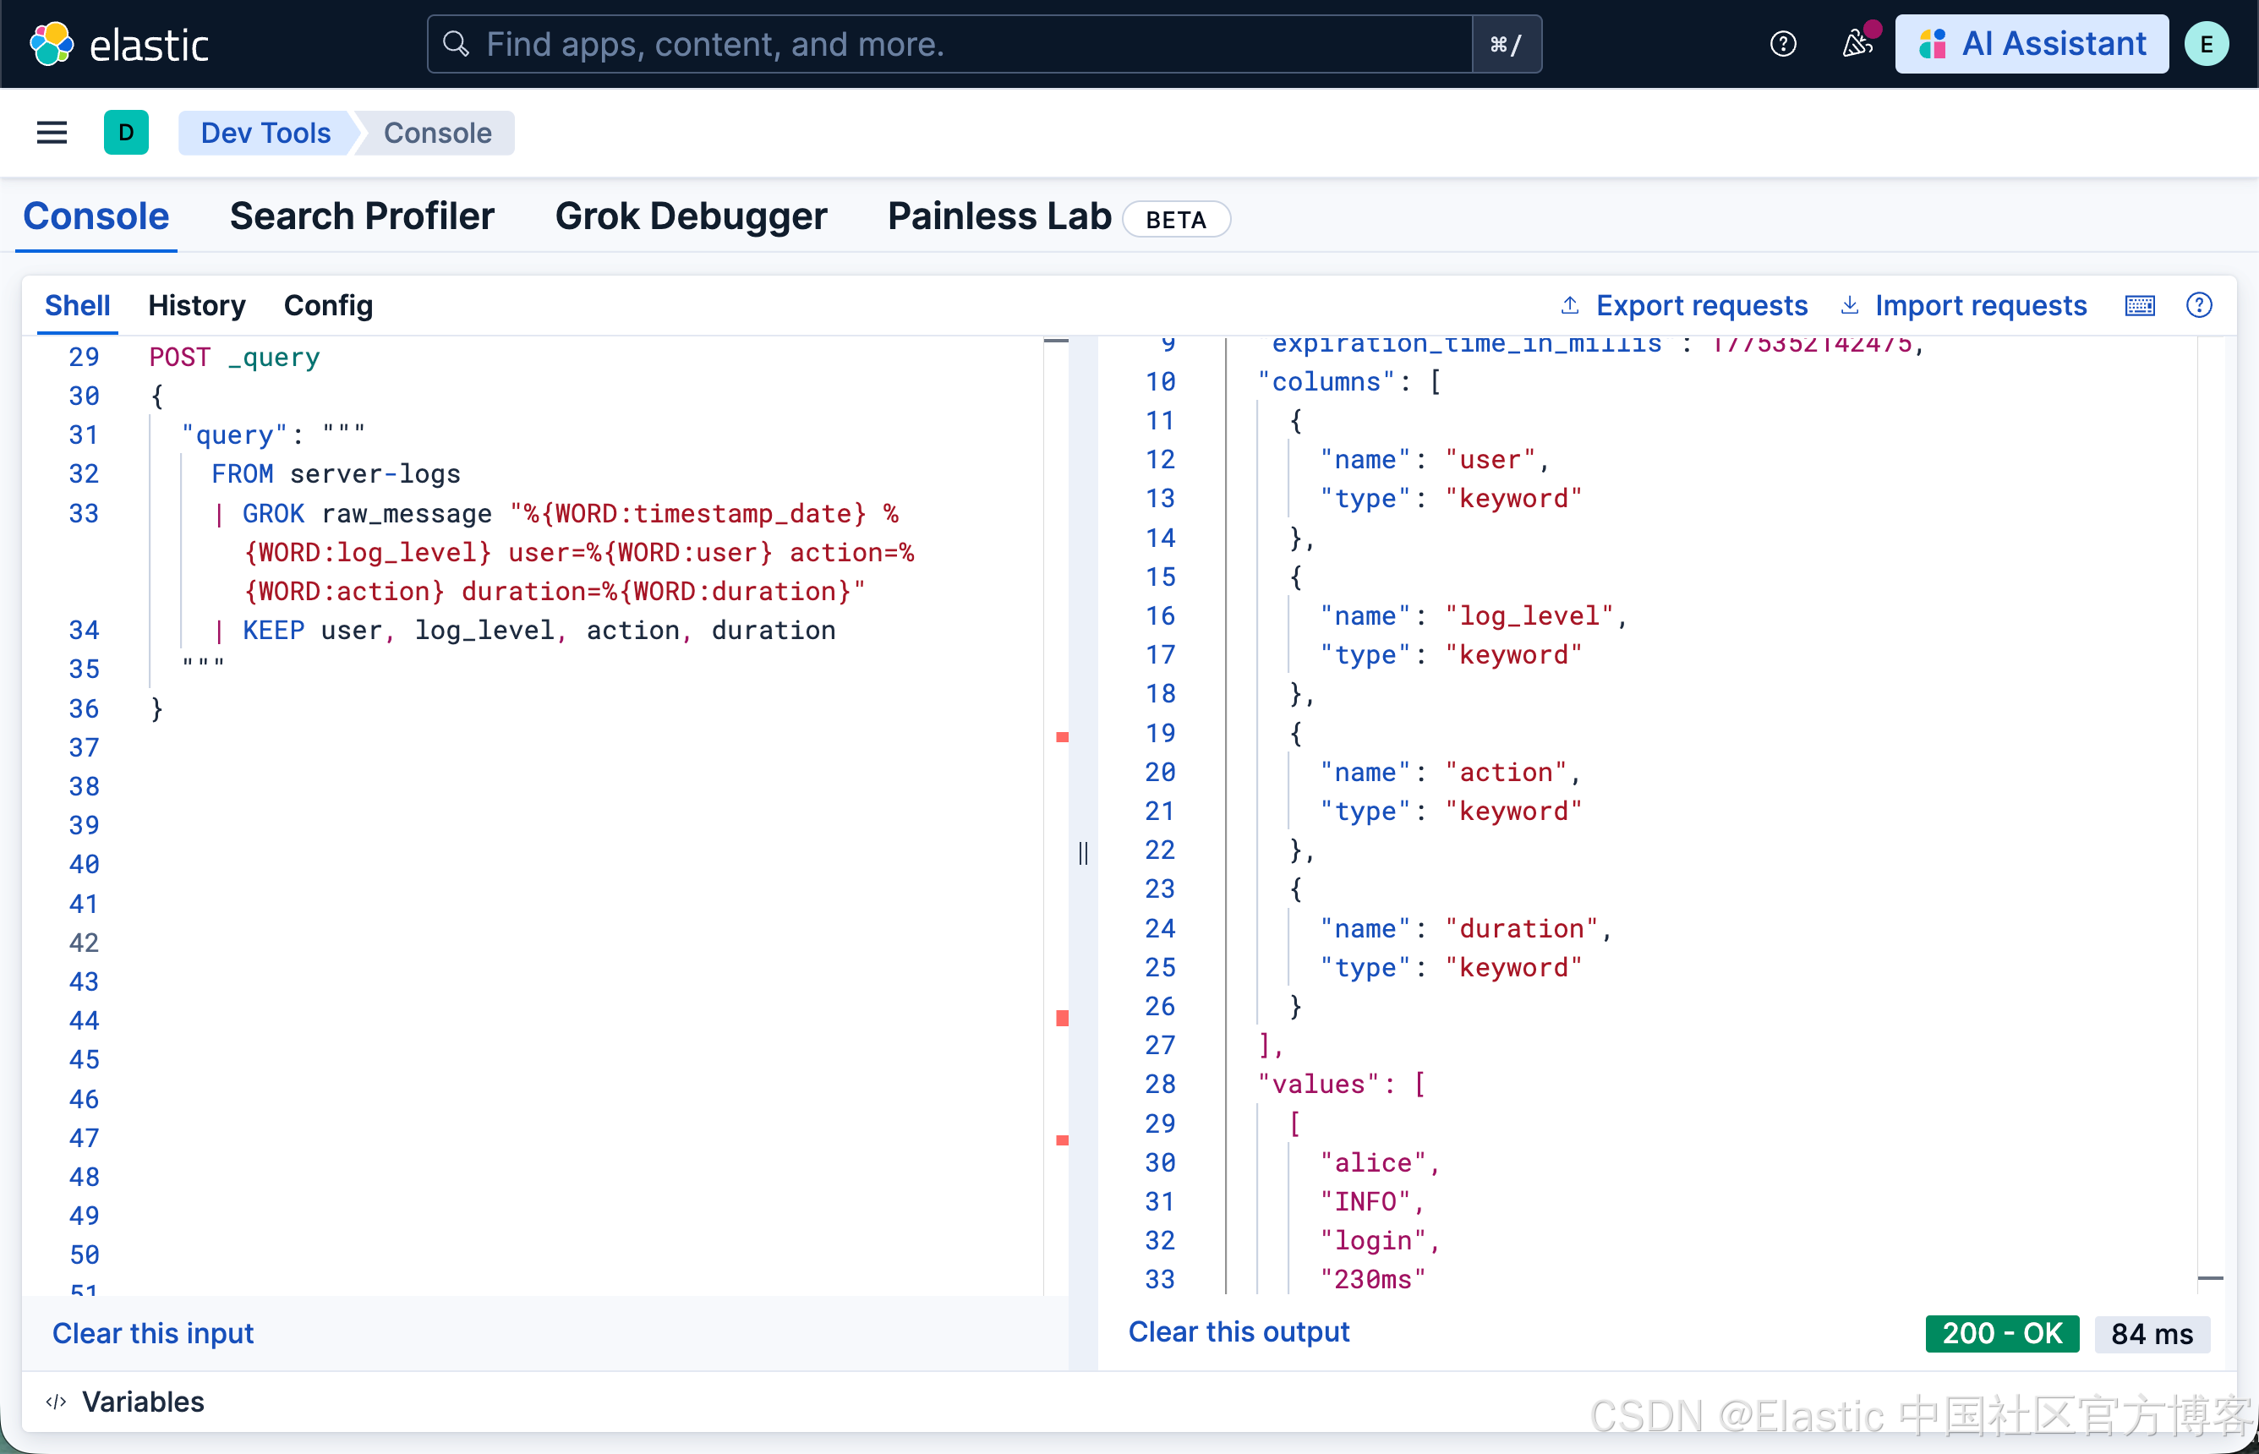Click Export requests
The width and height of the screenshot is (2259, 1454).
[x=1683, y=306]
